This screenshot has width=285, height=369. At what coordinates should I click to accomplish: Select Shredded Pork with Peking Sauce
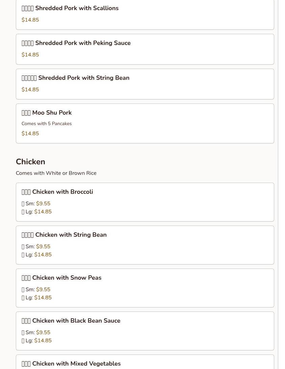point(83,43)
